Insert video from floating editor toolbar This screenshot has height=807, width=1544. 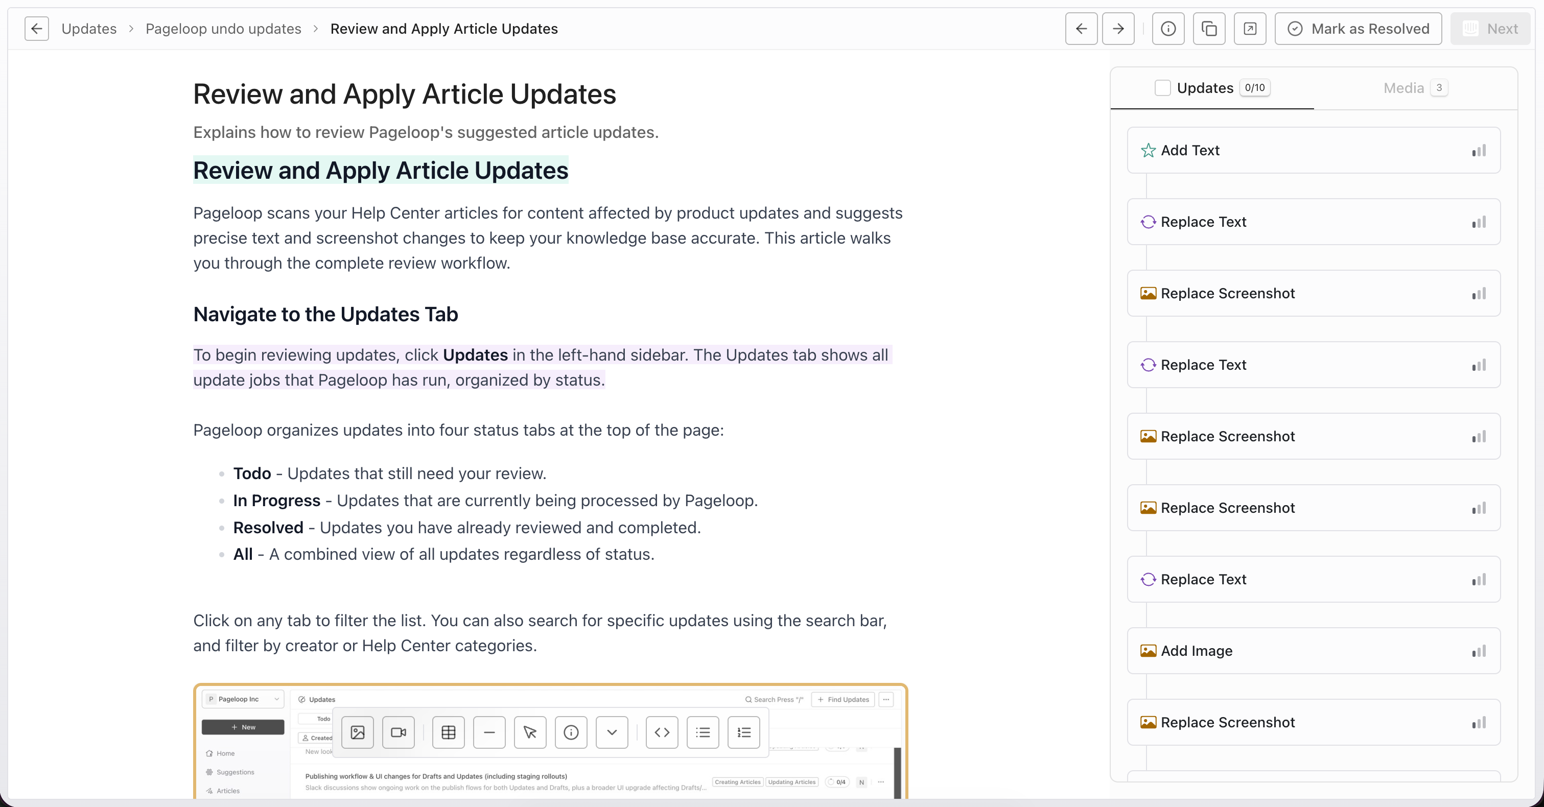tap(399, 732)
